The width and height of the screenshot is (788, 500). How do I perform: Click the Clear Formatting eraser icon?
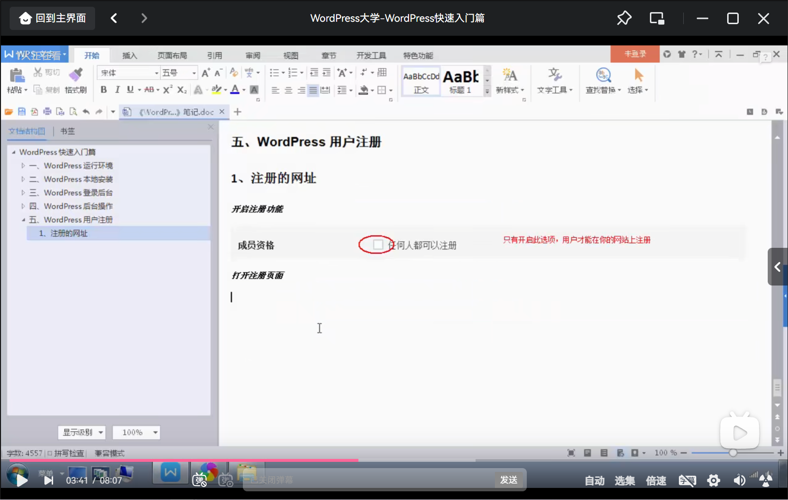point(234,72)
